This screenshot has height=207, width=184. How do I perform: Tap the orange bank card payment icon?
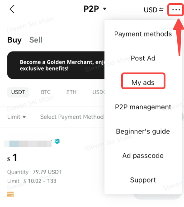point(10,194)
